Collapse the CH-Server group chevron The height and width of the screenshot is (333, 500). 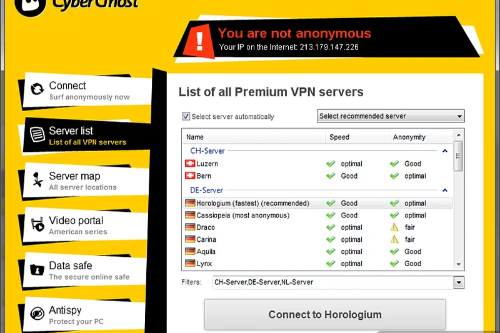click(x=445, y=151)
